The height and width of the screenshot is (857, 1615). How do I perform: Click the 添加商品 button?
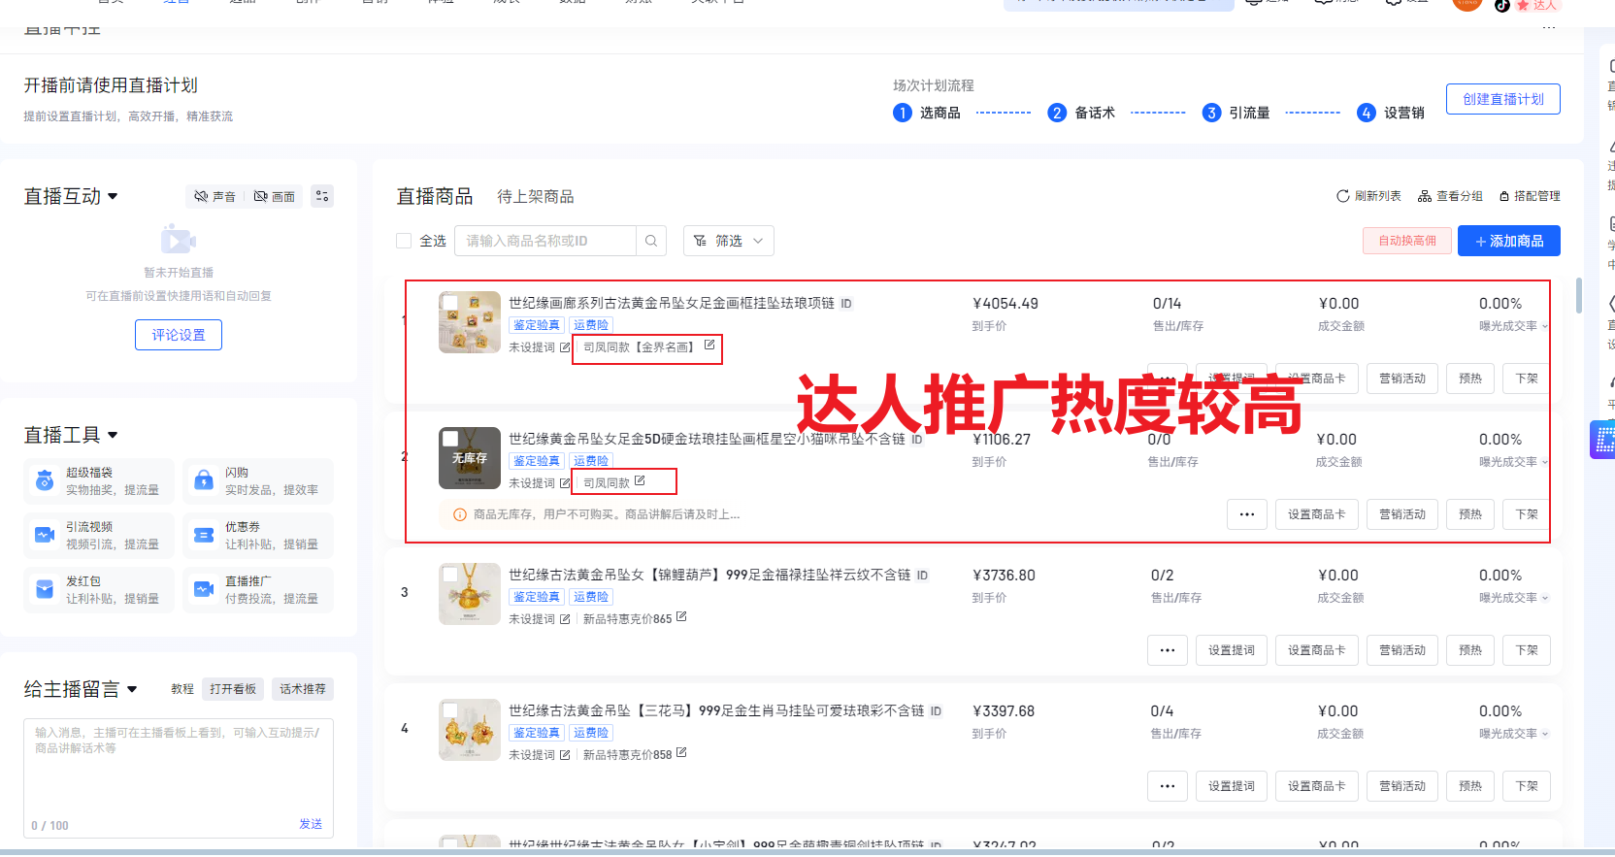click(1508, 241)
